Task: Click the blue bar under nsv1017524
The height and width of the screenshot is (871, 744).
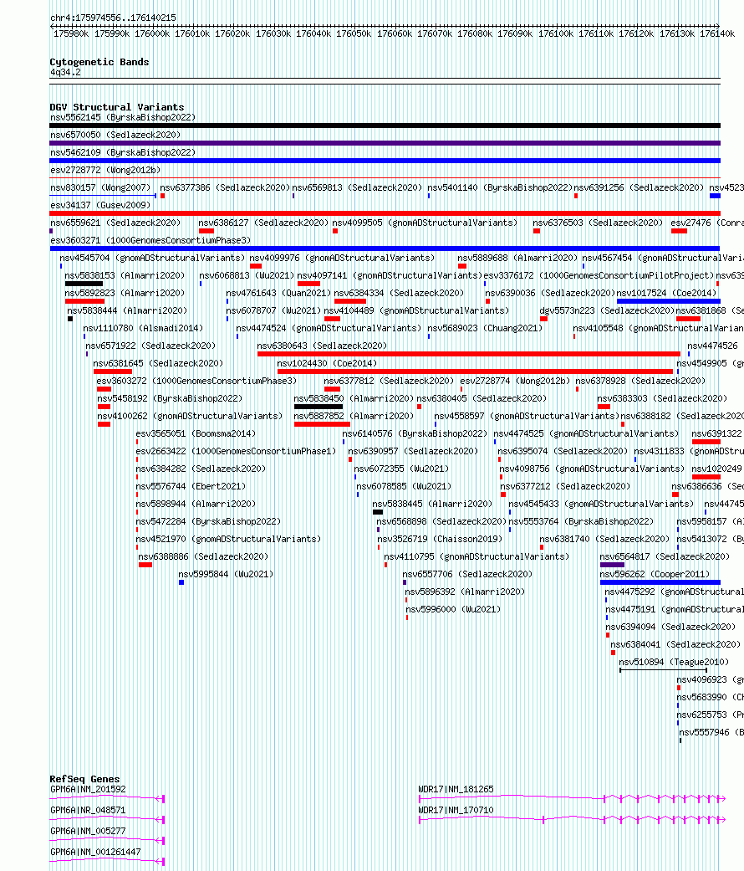Action: [669, 301]
